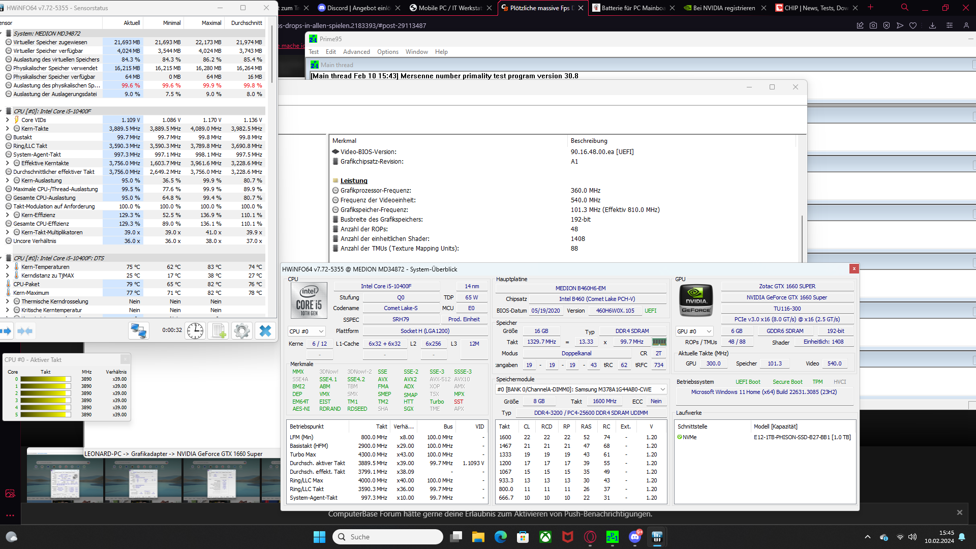Viewport: 976px width, 549px height.
Task: Open Xbox app in taskbar
Action: click(x=545, y=537)
